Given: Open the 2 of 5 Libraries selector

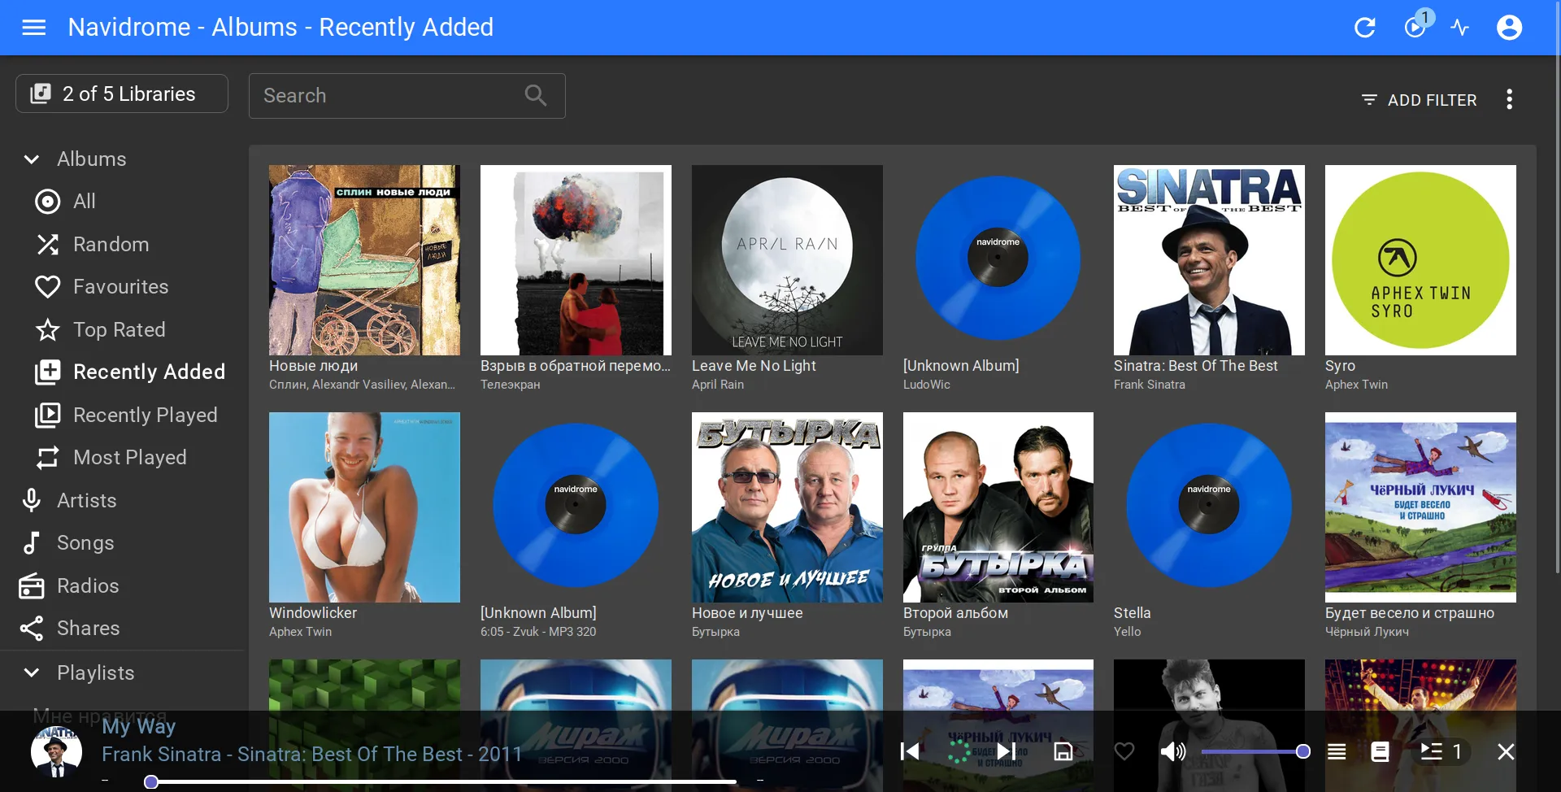Looking at the screenshot, I should click(122, 94).
